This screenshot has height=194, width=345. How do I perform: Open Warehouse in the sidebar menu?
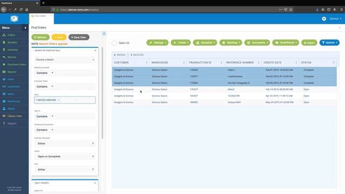13,101
